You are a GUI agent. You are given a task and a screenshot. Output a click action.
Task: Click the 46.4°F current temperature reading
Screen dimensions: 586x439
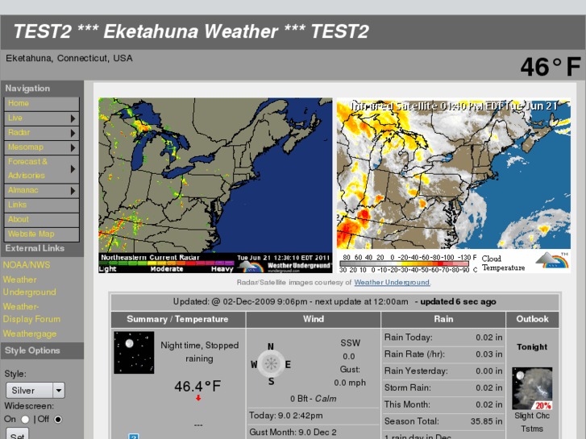tap(197, 387)
